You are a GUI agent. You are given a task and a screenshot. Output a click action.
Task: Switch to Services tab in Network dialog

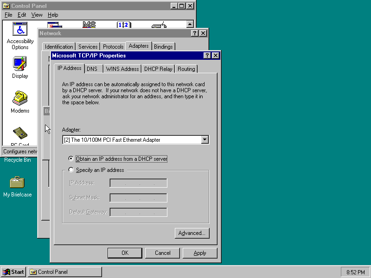coord(88,47)
